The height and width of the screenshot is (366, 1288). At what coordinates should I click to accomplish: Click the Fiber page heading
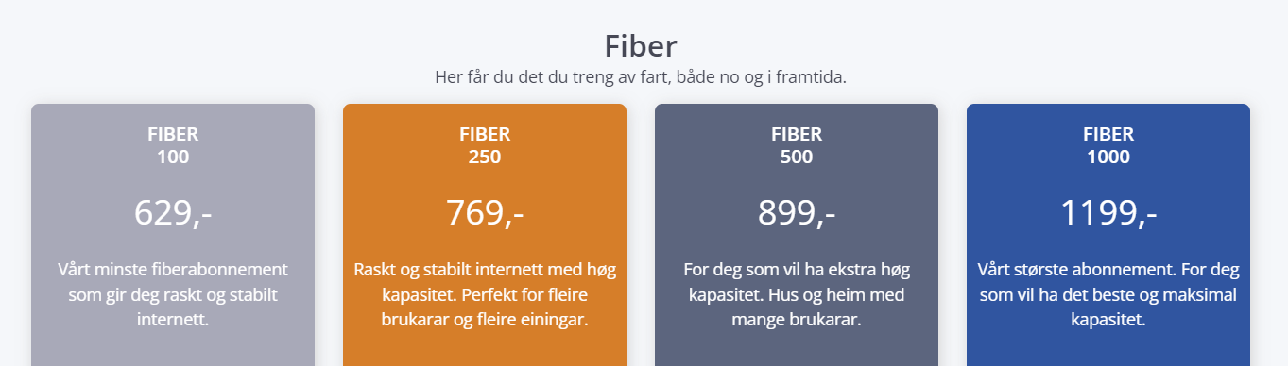[x=641, y=45]
